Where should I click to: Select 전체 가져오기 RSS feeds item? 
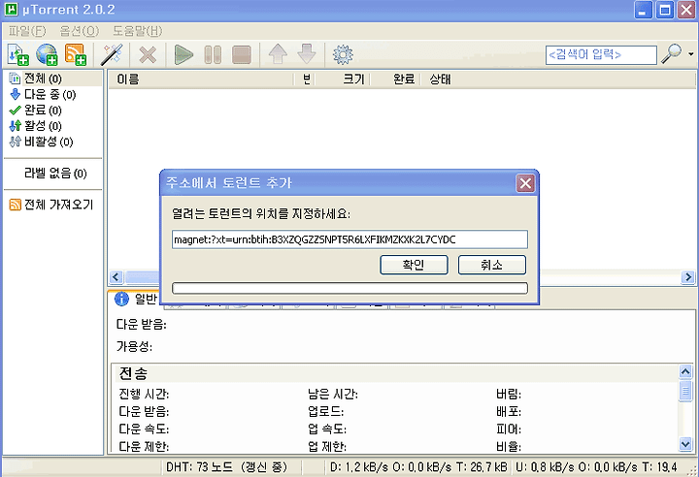pyautogui.click(x=51, y=205)
